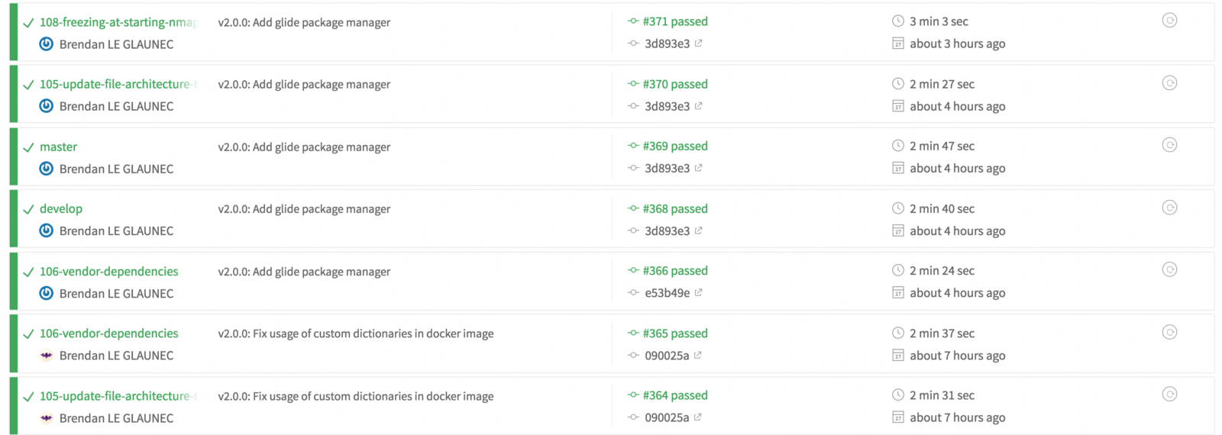The width and height of the screenshot is (1222, 435).
Task: Open commit 090025a for build #364
Action: point(667,417)
